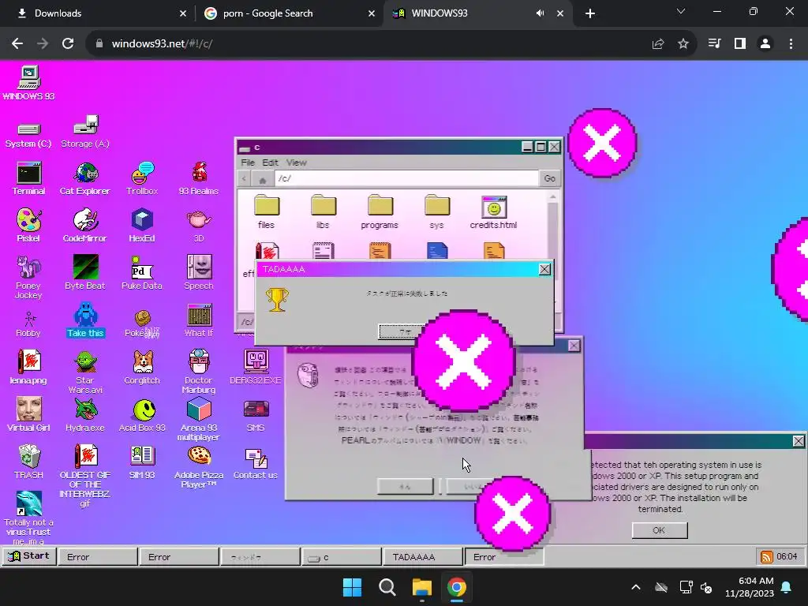Open the files folder

pyautogui.click(x=267, y=211)
